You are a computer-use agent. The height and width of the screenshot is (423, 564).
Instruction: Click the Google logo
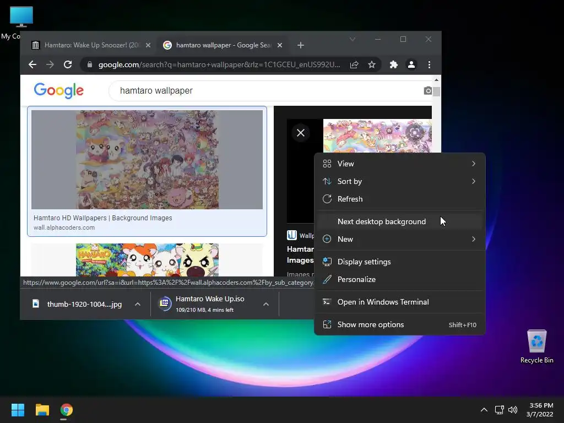click(x=58, y=90)
